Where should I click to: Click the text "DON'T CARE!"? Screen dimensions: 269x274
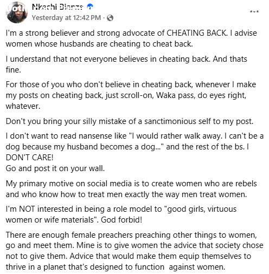click(29, 158)
